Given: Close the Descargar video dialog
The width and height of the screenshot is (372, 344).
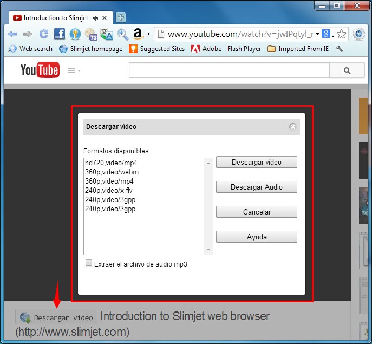Looking at the screenshot, I should pos(292,127).
